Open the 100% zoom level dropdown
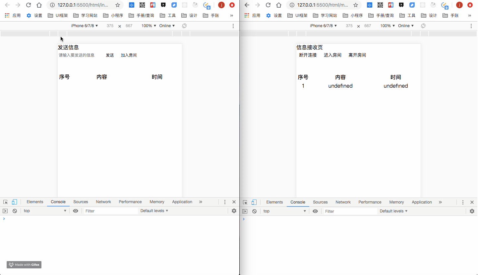The height and width of the screenshot is (275, 478). (148, 25)
